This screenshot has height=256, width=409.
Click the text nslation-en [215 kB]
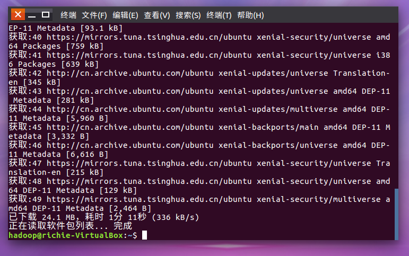pos(56,172)
